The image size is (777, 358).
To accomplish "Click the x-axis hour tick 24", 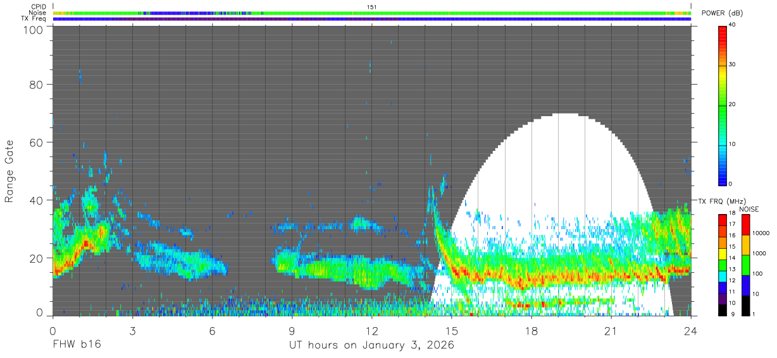I will 691,330.
